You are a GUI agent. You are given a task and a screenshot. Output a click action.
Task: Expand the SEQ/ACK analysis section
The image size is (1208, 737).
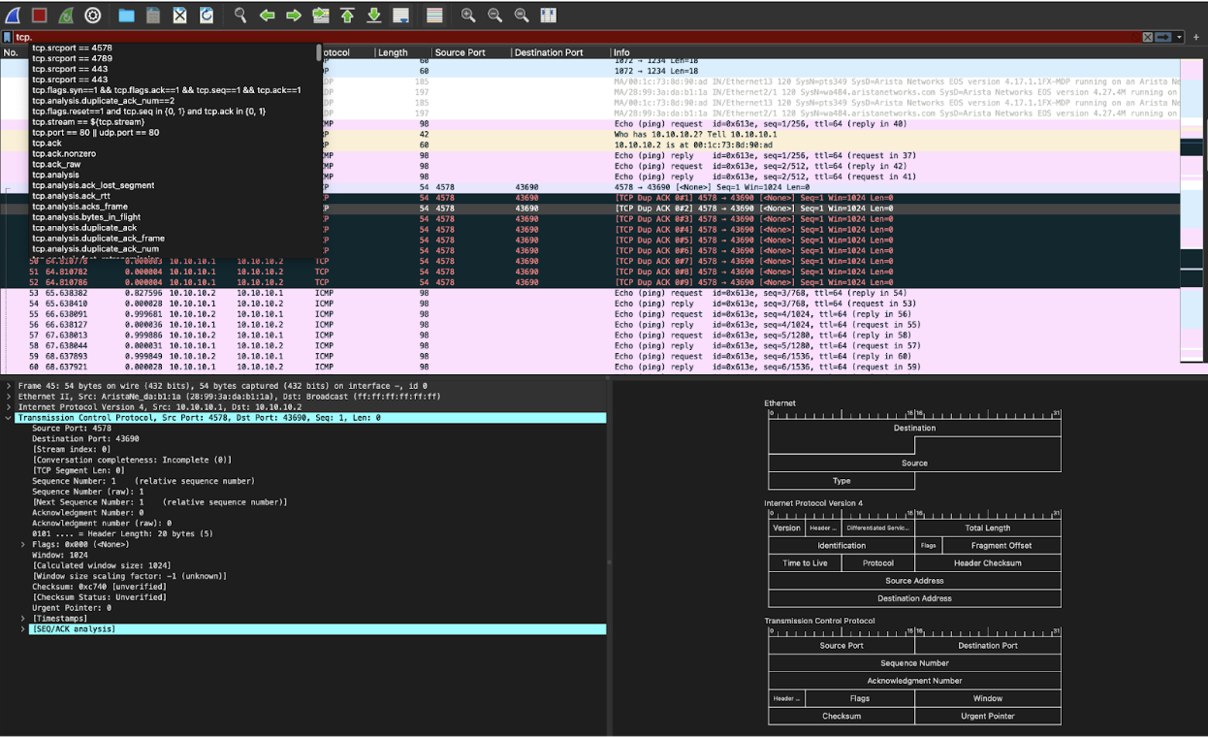(x=21, y=628)
